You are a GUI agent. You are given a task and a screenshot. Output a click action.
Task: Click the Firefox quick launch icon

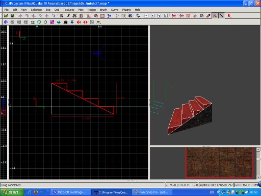coord(36,192)
